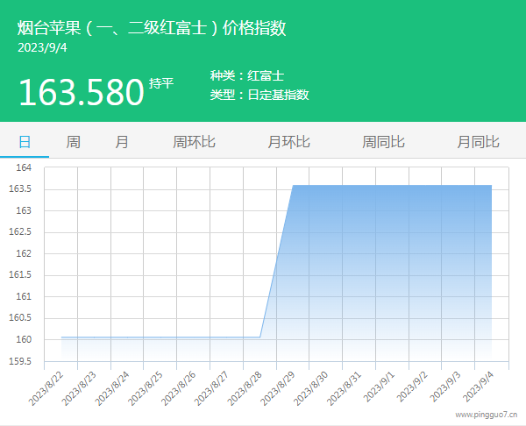This screenshot has height=426, width=526.
Task: Select the 日 daily tab
Action: tap(25, 141)
